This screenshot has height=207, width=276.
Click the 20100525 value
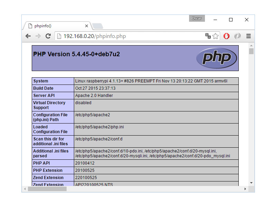click(x=85, y=170)
